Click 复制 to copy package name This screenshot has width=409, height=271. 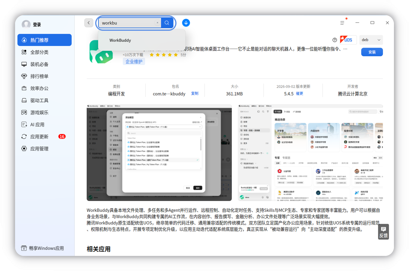pyautogui.click(x=195, y=94)
